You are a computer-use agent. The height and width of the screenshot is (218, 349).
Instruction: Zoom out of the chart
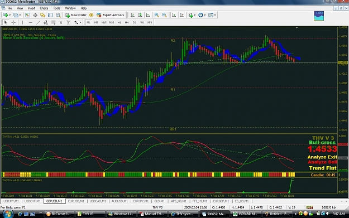pos(164,15)
